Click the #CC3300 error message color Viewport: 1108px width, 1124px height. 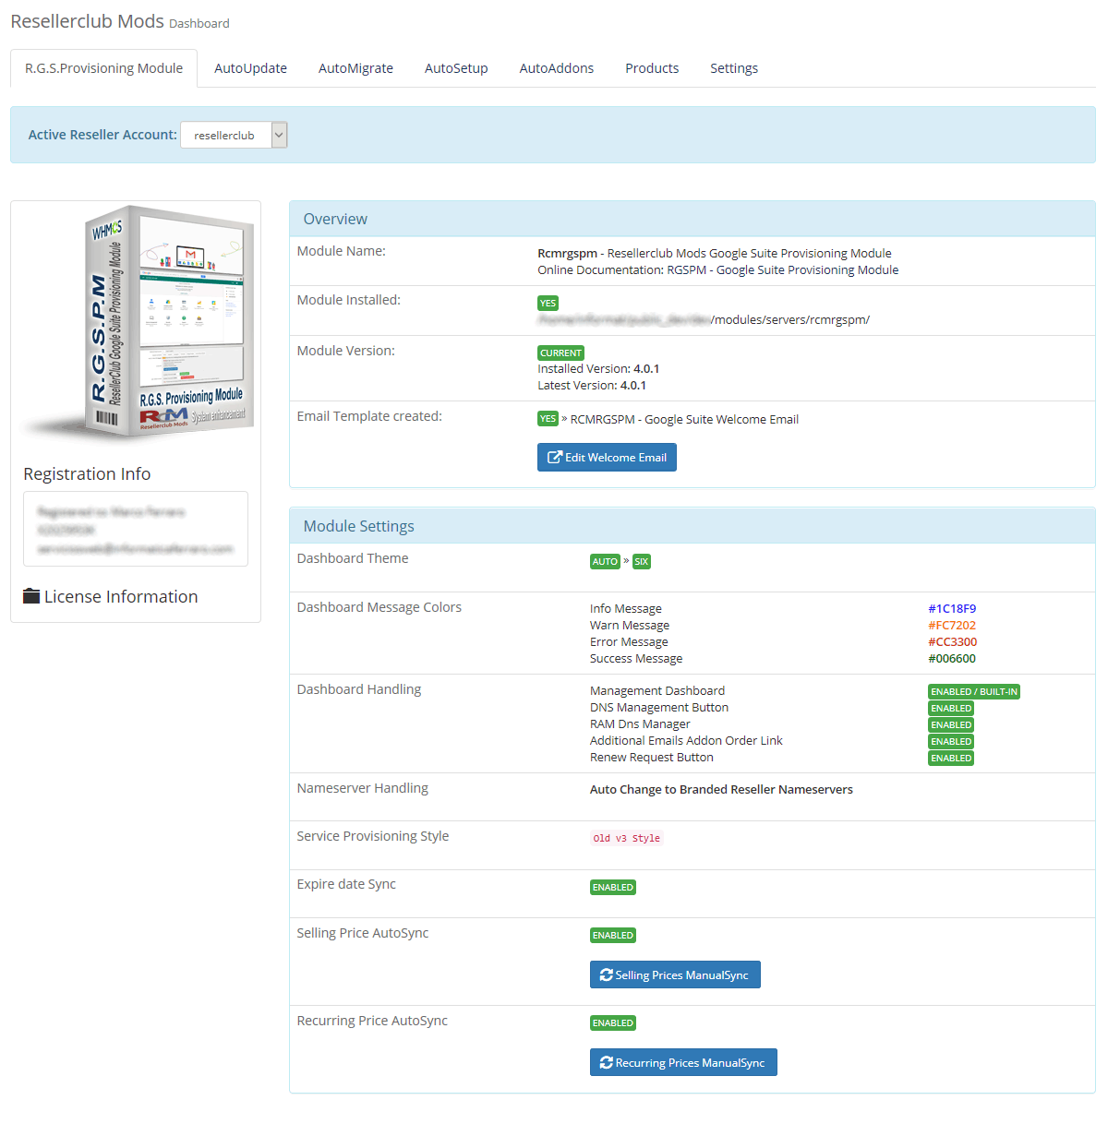pos(952,642)
